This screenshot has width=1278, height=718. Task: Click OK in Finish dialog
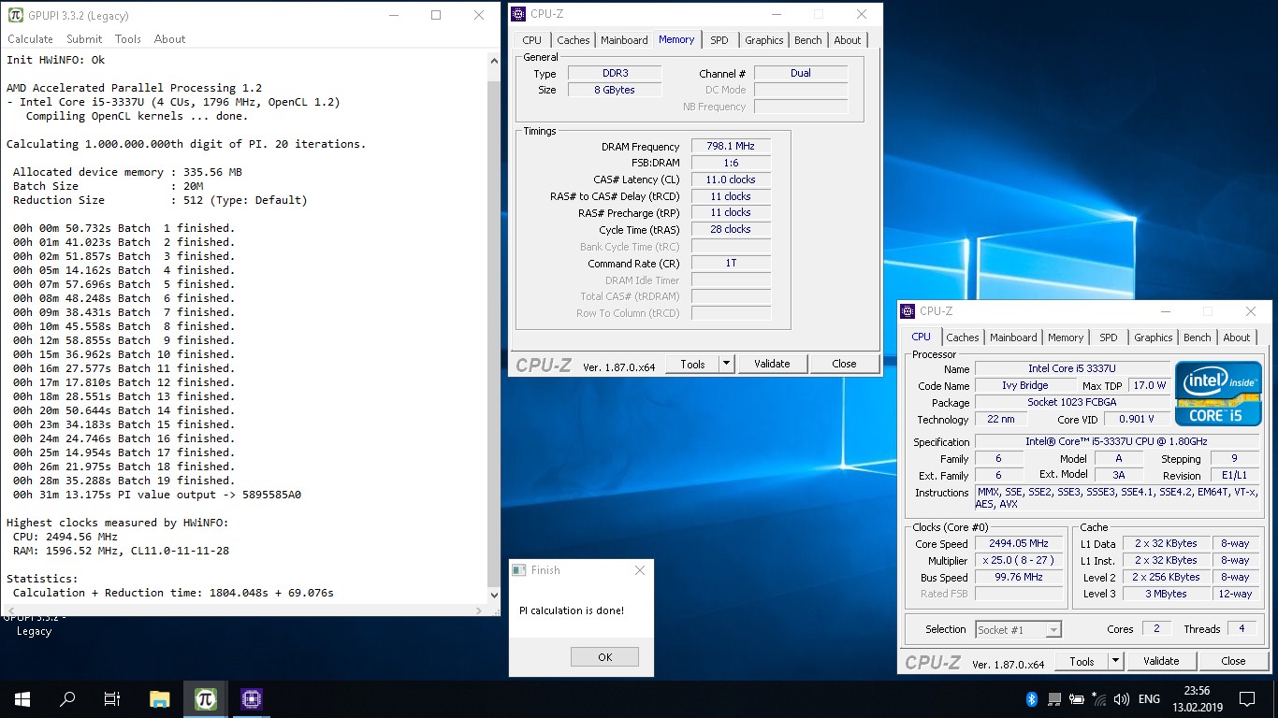[604, 657]
